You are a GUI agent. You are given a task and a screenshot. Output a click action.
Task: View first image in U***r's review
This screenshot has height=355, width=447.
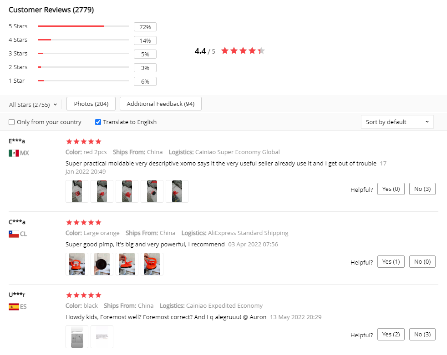tap(77, 337)
